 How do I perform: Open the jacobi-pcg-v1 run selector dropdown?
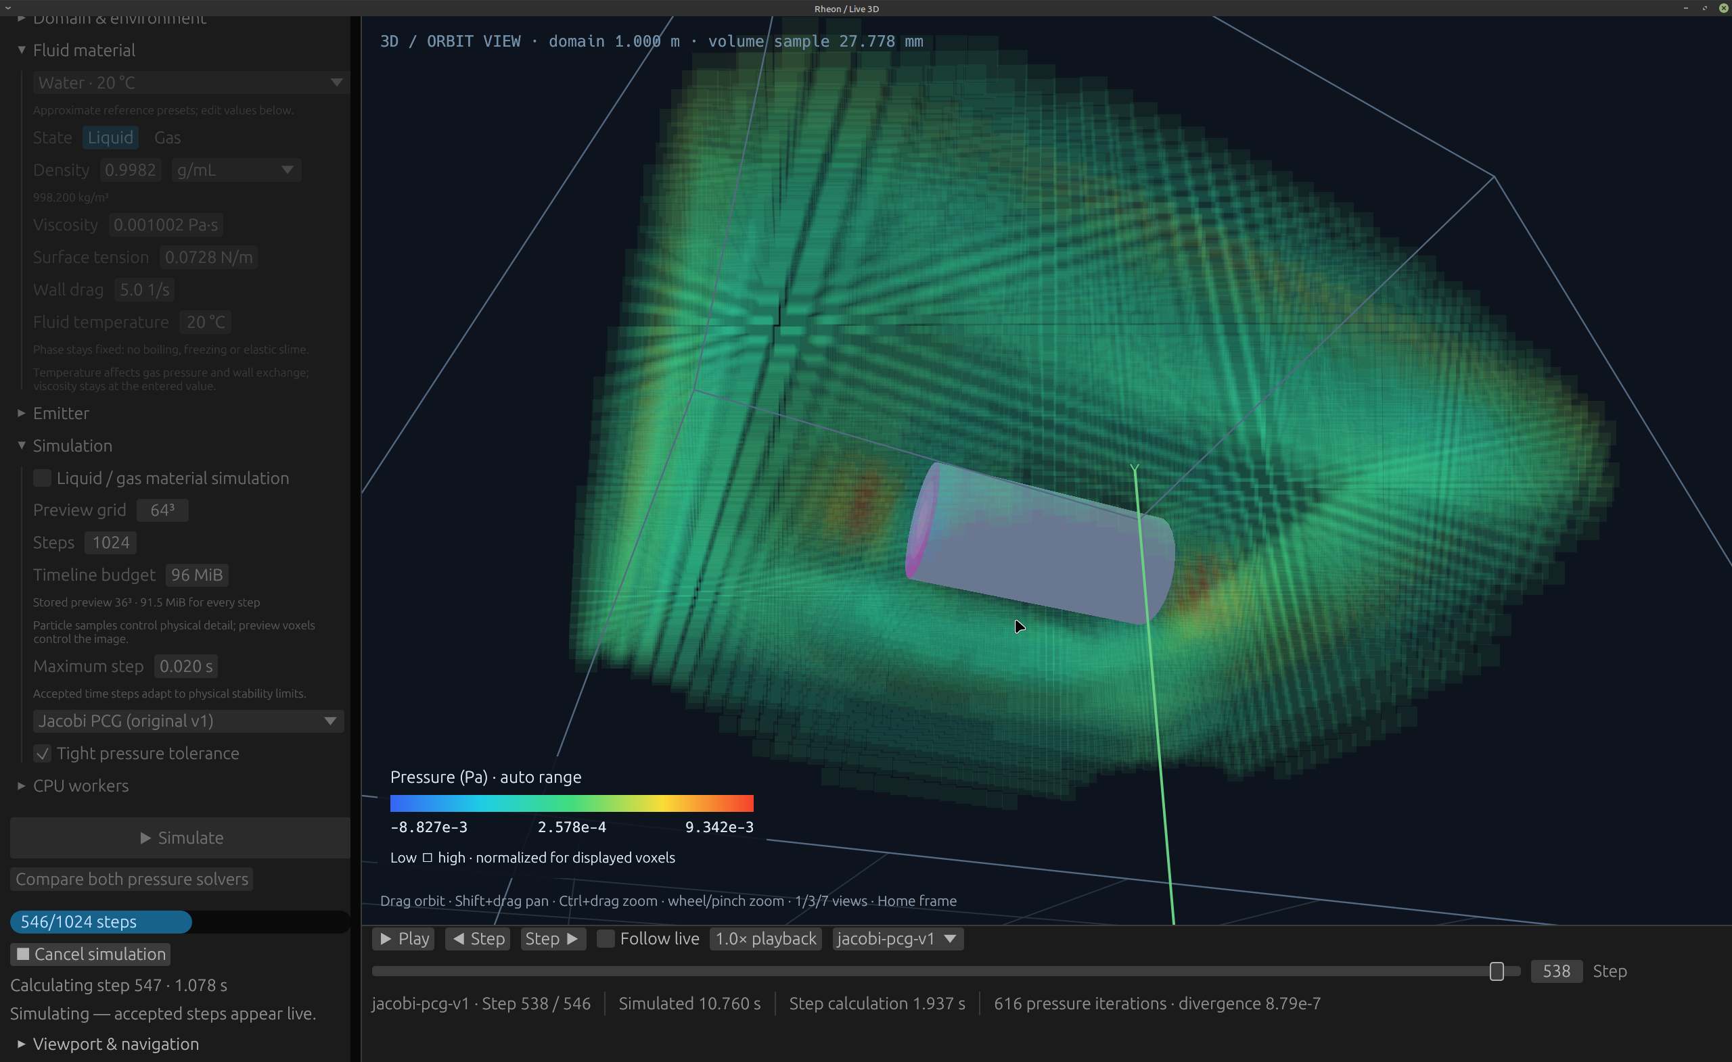pos(898,938)
